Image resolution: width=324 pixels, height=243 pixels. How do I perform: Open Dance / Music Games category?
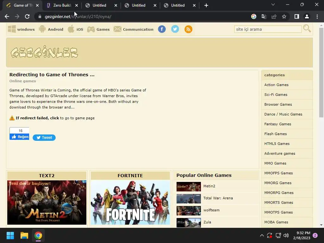[x=283, y=114]
